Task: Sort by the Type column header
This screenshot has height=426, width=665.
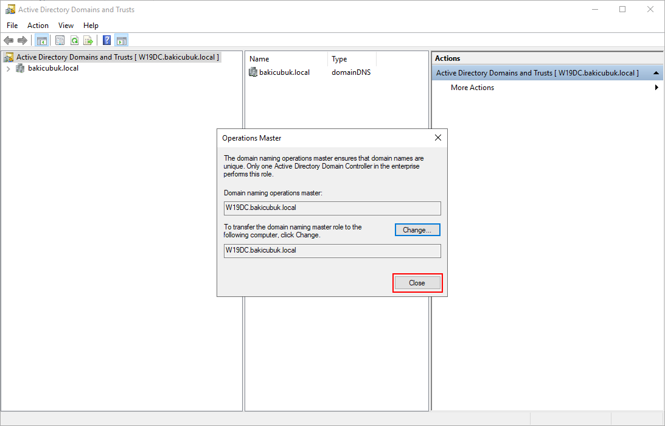Action: coord(352,59)
